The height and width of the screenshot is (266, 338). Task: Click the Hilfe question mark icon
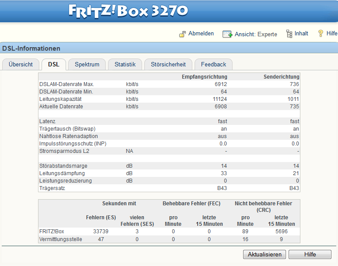[x=321, y=33]
